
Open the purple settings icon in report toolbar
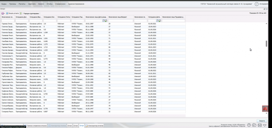pyautogui.click(x=2, y=13)
